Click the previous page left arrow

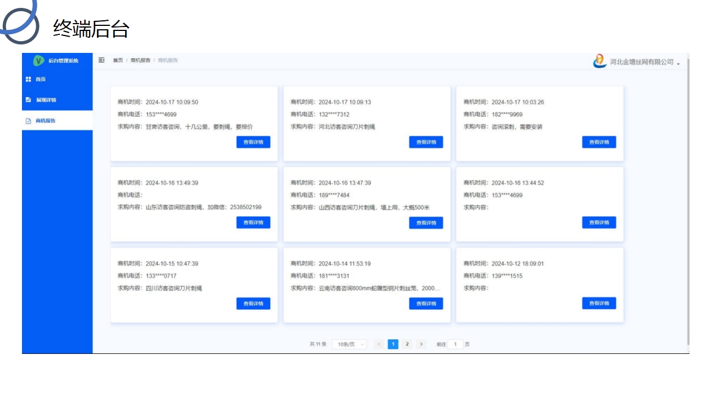click(x=379, y=344)
